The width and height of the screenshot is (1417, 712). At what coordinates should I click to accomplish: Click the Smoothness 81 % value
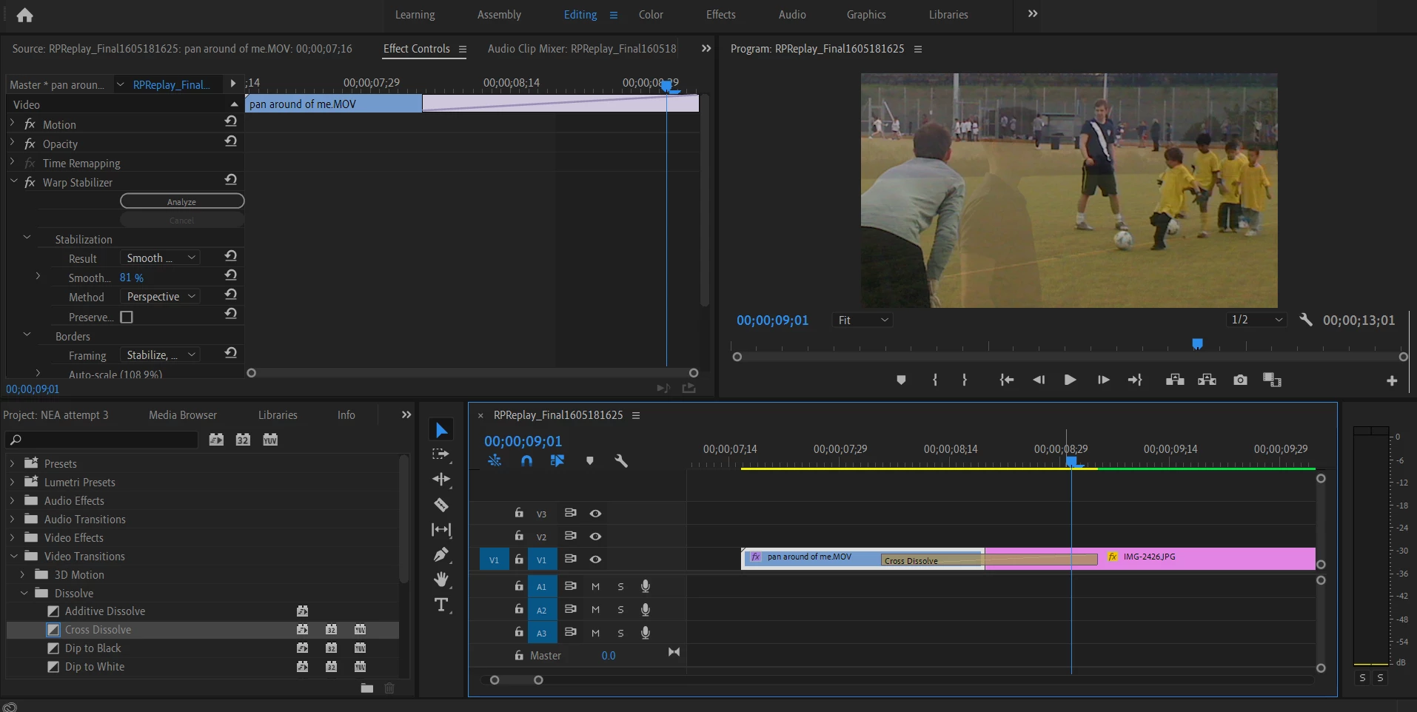[x=132, y=278]
